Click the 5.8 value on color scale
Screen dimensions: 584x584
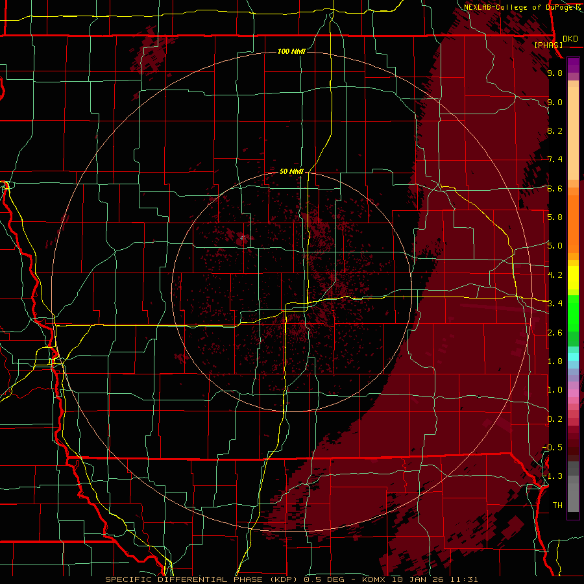555,217
